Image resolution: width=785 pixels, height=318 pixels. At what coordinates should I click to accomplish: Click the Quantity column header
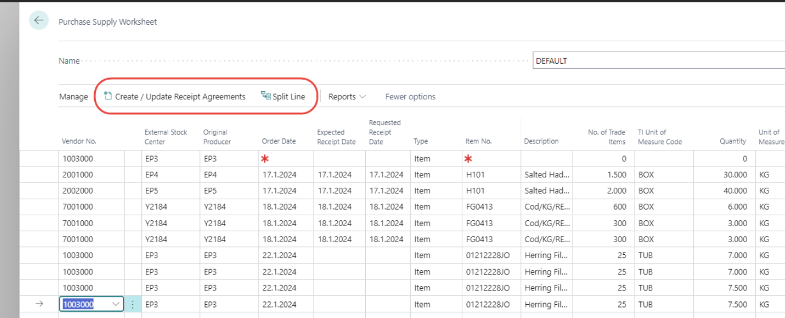[732, 141]
